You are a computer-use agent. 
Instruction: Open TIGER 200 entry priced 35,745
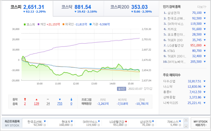click(x=175, y=40)
